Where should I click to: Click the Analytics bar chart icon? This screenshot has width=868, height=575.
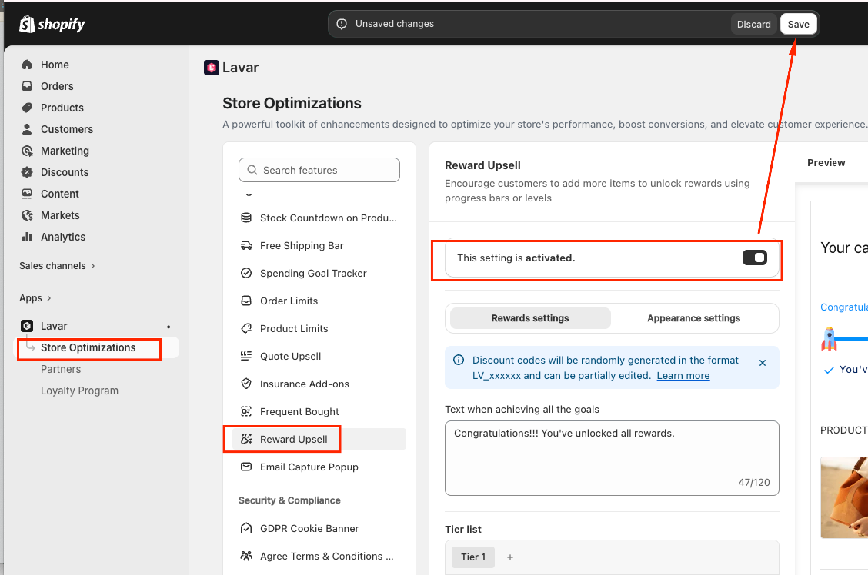click(27, 238)
